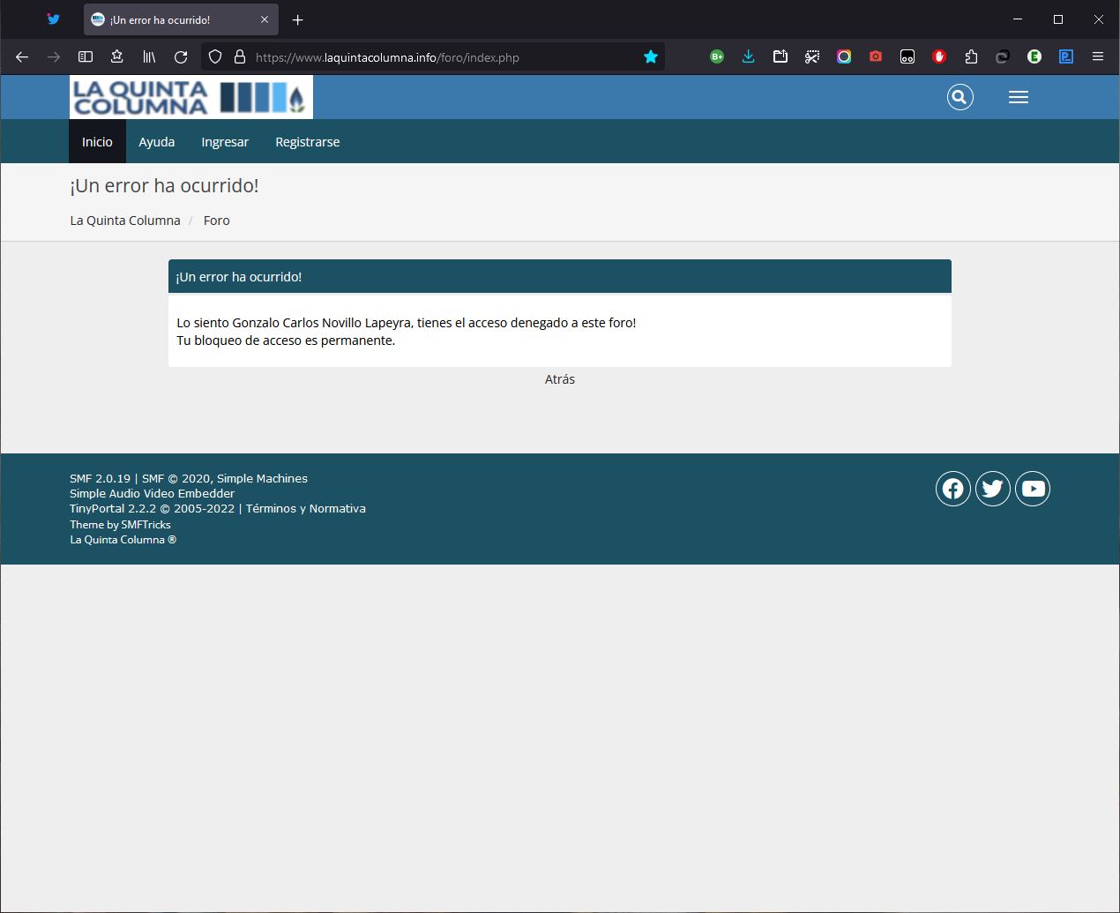Screen dimensions: 1120x913
Task: Click the tracking protection shield icon
Action: tap(215, 57)
